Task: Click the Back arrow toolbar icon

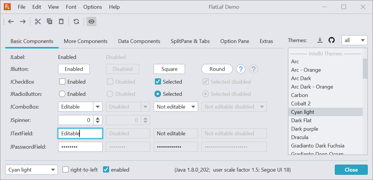Action: (x=11, y=21)
